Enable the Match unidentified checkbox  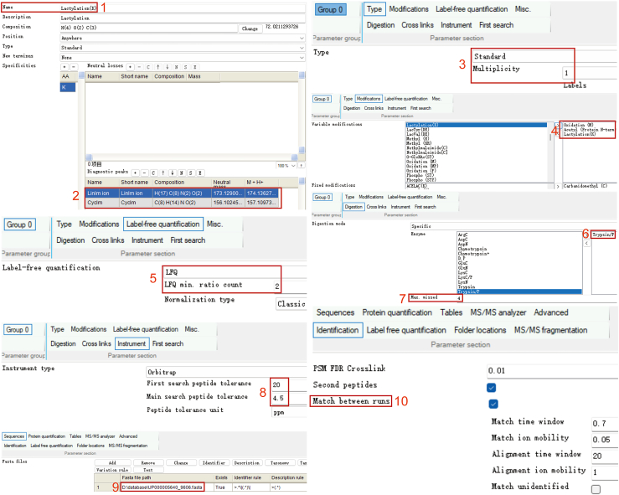click(596, 489)
